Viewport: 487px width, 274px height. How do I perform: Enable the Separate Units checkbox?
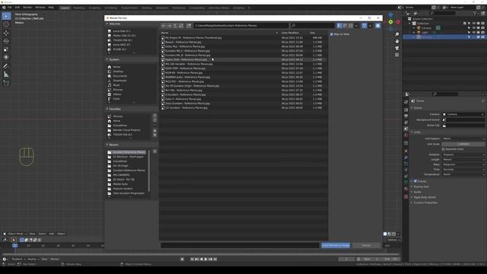(444, 149)
